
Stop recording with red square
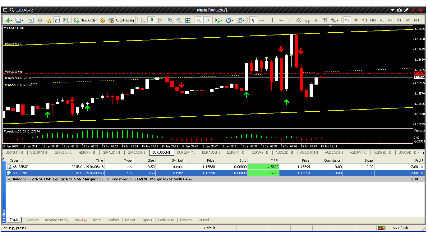point(420,10)
